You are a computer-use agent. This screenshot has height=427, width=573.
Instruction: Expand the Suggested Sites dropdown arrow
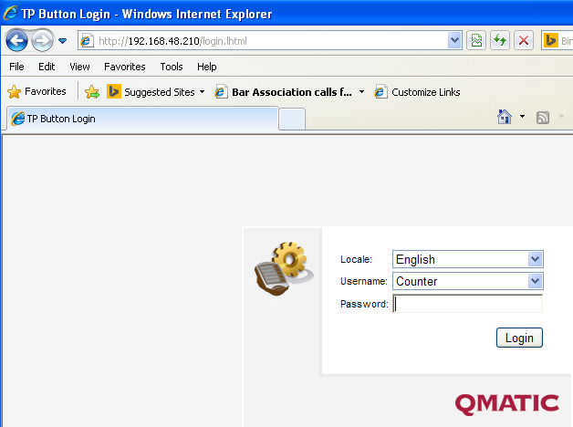click(x=202, y=91)
